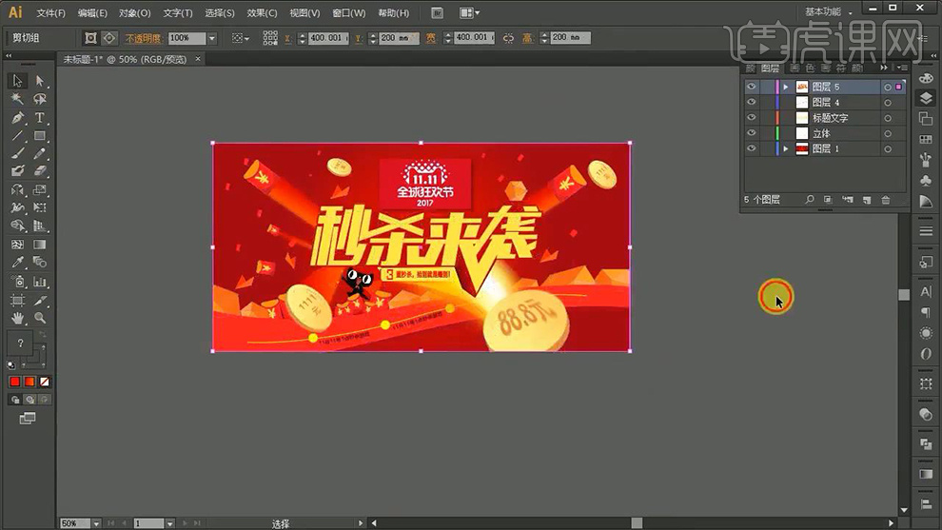Image resolution: width=942 pixels, height=530 pixels.
Task: Click target circle of 标题文字 layer
Action: pos(888,118)
